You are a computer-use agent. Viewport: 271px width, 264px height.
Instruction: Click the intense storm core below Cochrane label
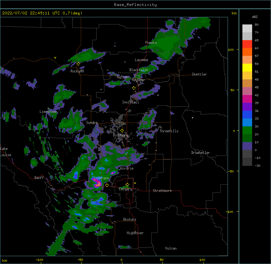(97, 184)
